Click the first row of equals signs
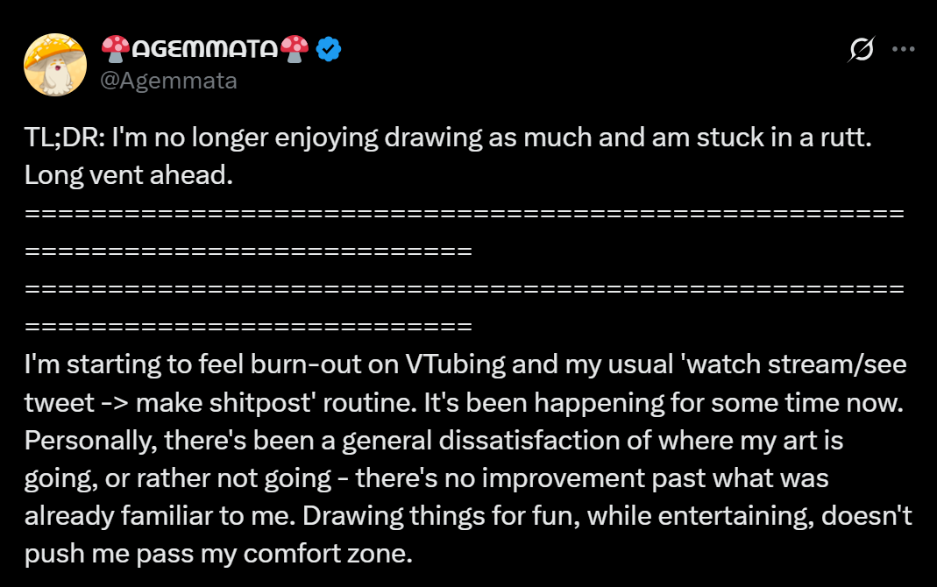This screenshot has height=587, width=937. tap(465, 214)
